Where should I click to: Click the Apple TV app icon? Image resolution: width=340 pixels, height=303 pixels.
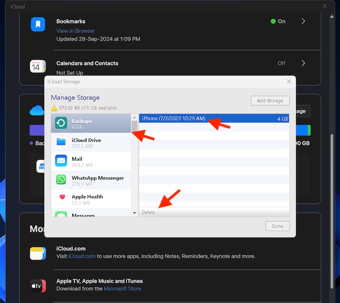(38, 285)
